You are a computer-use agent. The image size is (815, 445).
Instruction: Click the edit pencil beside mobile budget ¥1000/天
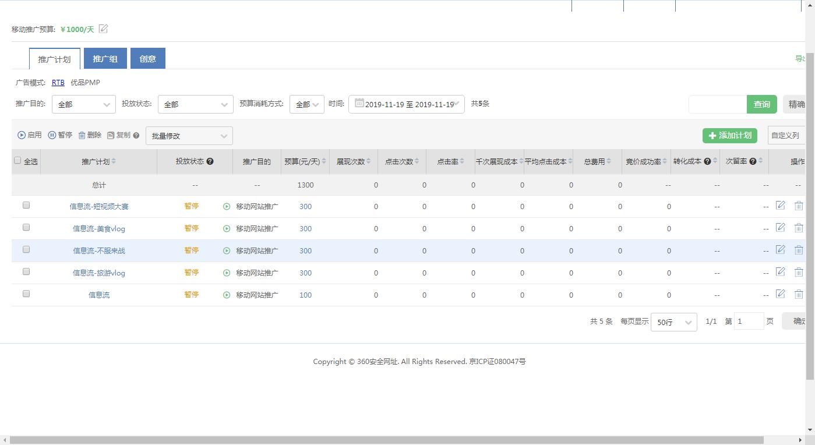coord(103,29)
